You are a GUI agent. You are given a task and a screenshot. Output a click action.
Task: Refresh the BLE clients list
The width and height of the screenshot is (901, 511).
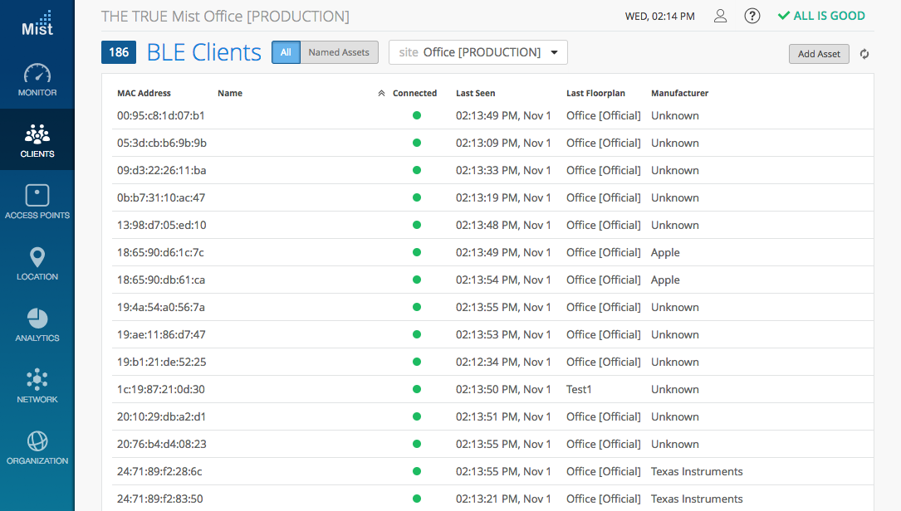[x=864, y=54]
